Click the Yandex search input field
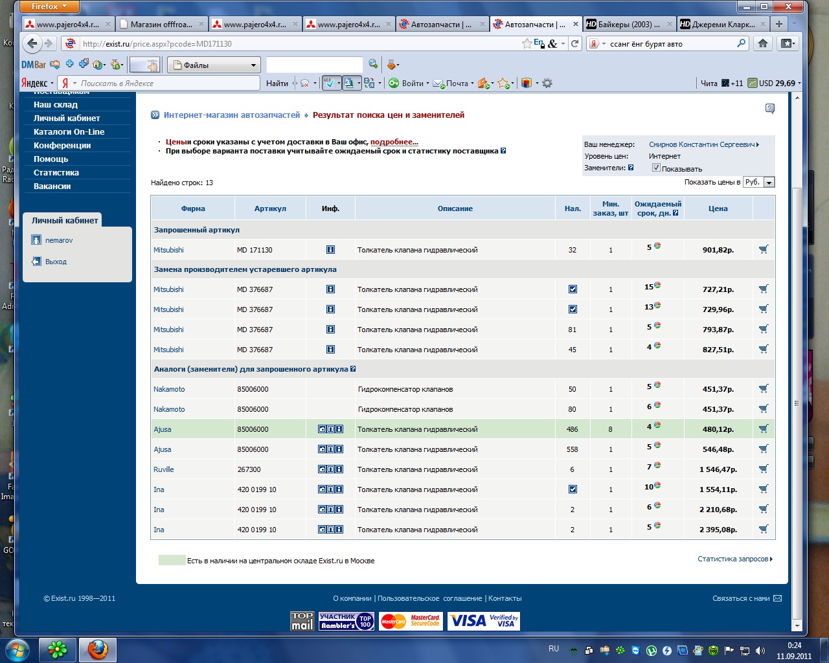The width and height of the screenshot is (829, 663). (168, 83)
